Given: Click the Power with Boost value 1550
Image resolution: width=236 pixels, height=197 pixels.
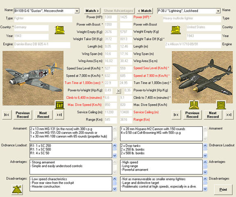Looking at the screenshot, I should 111,25.
